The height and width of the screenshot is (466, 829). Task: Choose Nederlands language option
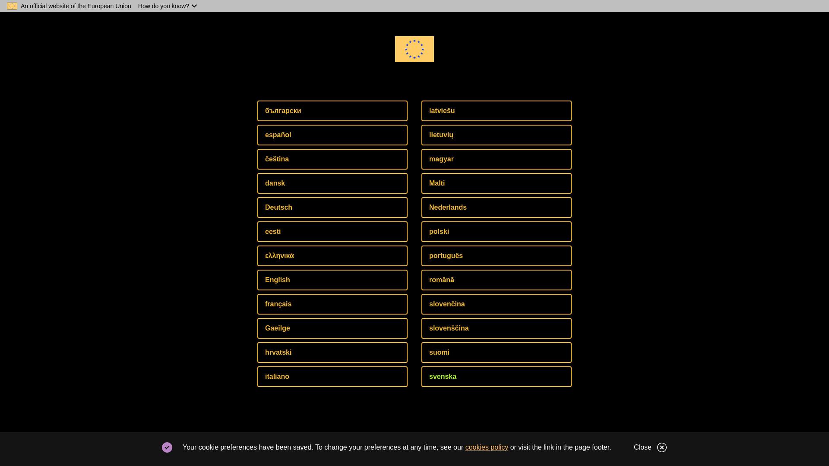point(497,208)
